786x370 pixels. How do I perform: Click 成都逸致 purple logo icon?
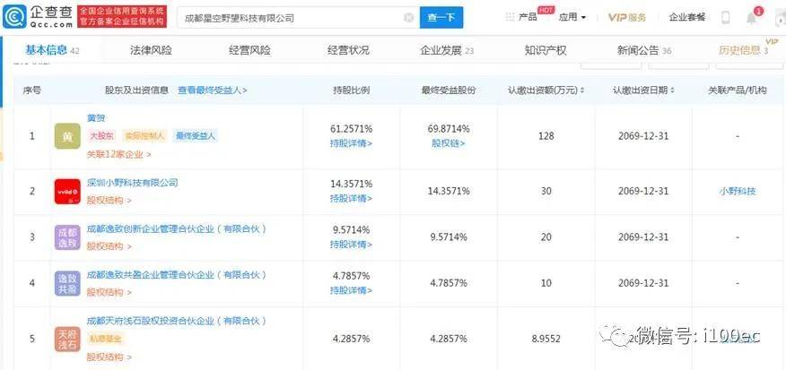coord(67,237)
